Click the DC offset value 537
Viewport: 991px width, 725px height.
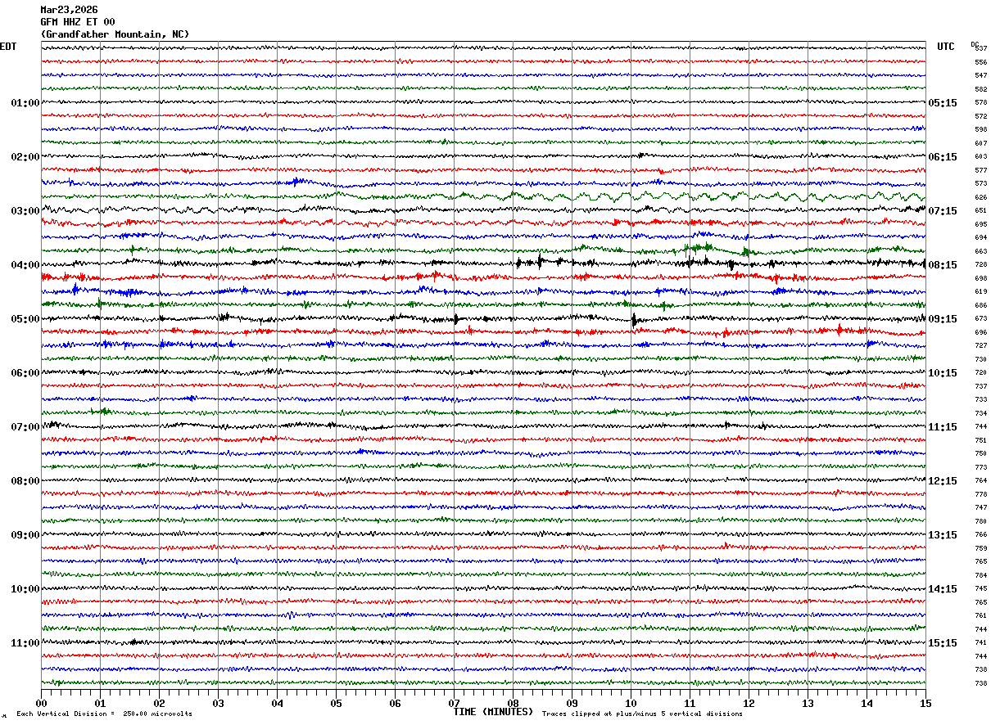(980, 48)
